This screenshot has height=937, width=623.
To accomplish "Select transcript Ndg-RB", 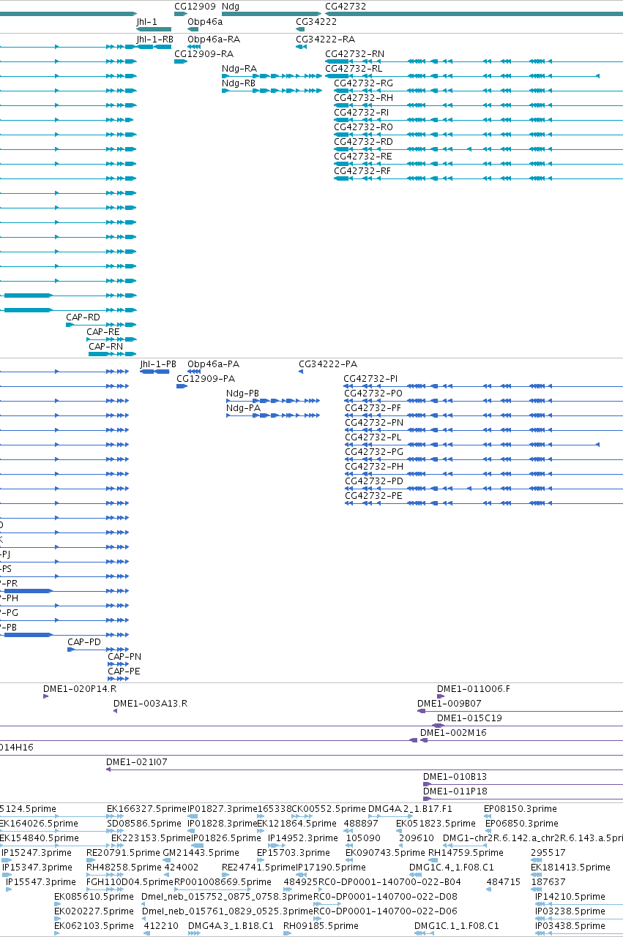I will pyautogui.click(x=239, y=83).
